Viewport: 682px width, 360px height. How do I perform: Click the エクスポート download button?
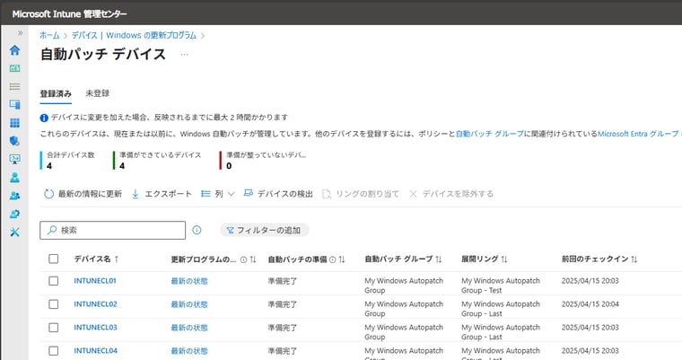[162, 194]
